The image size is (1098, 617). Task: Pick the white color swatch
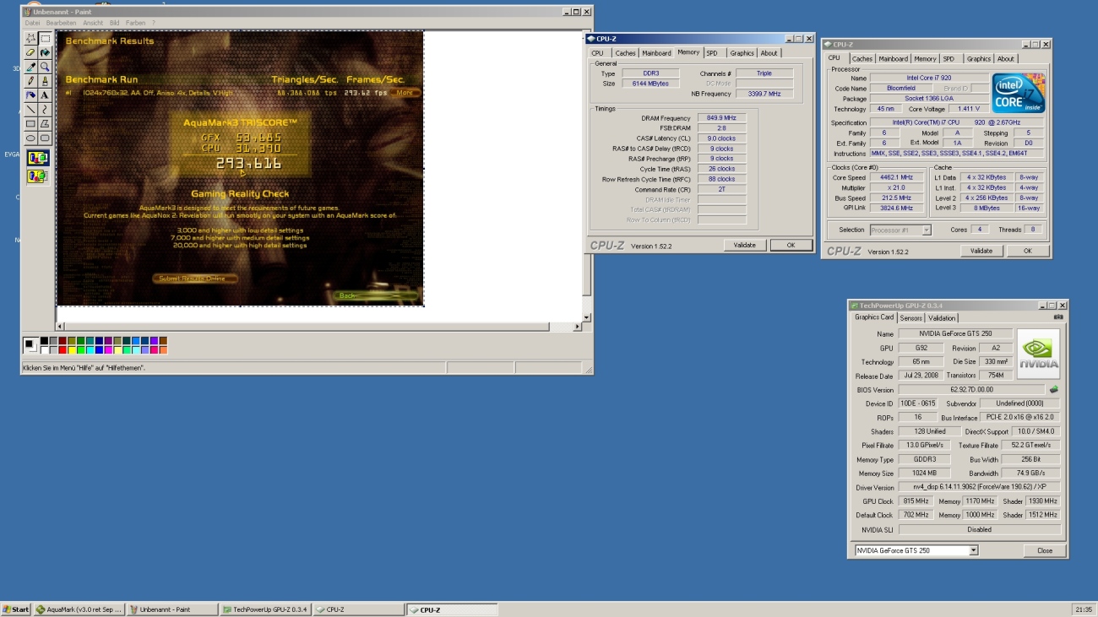coord(45,349)
